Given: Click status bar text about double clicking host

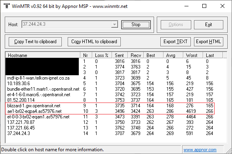Looking at the screenshot, I should point(53,150).
